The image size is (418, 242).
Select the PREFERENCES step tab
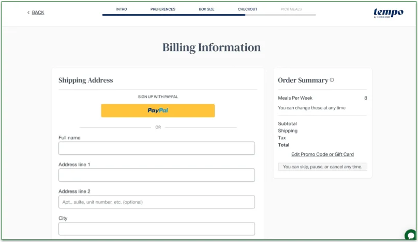163,9
